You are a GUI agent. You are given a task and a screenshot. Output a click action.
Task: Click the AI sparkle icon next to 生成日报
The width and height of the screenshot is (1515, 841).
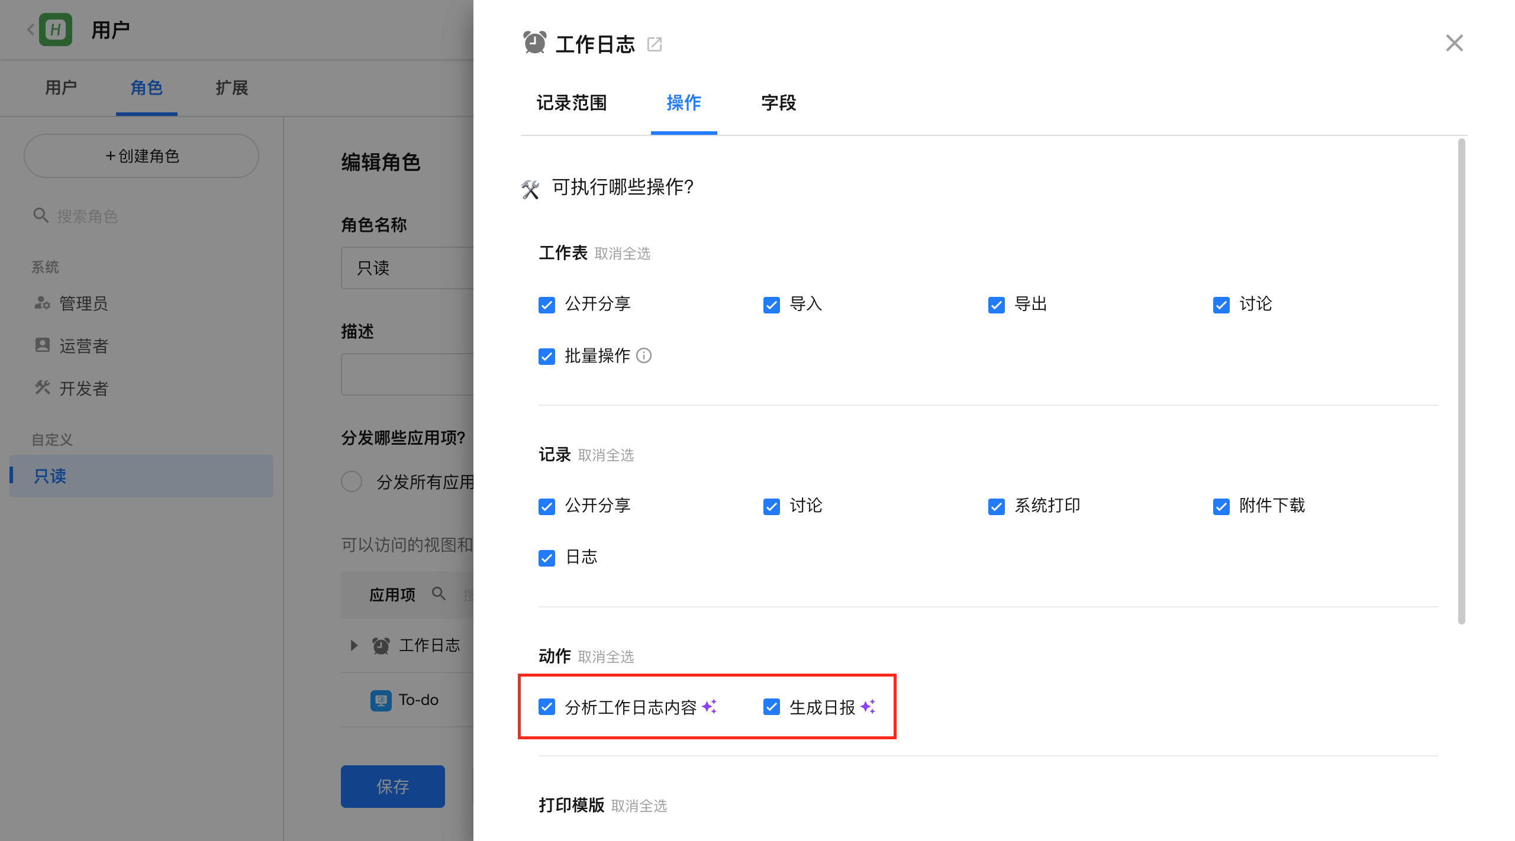tap(868, 706)
